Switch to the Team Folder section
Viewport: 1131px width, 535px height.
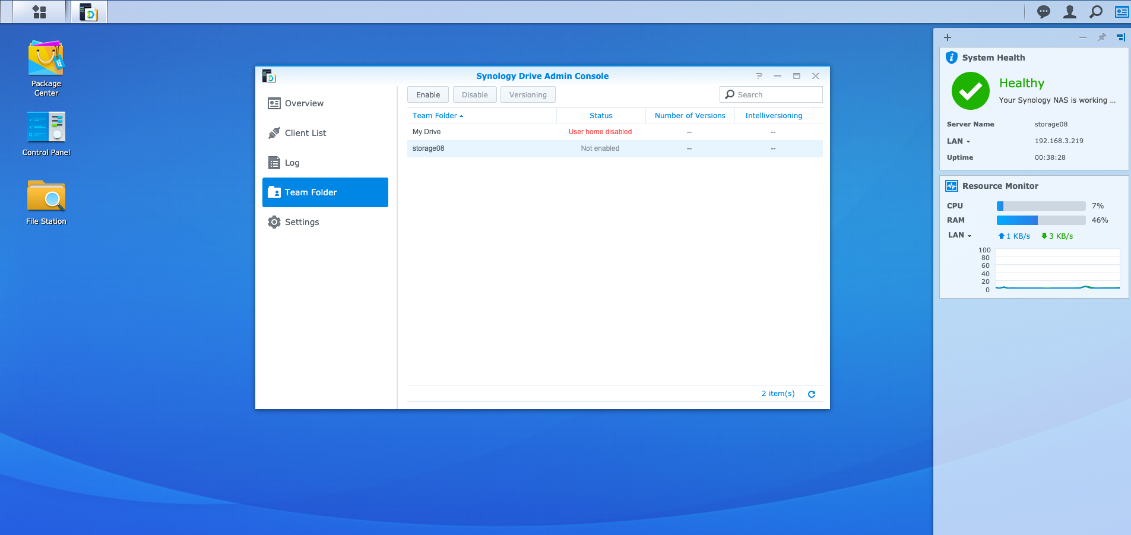(x=311, y=192)
